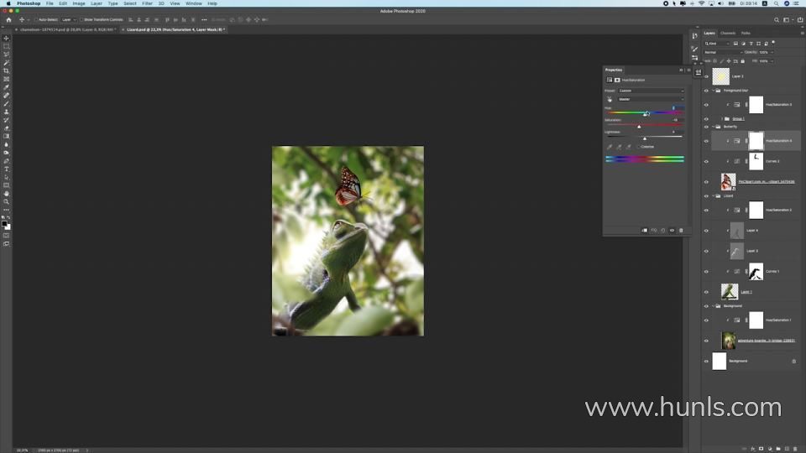Toggle visibility of Curves 1 layer

[706, 271]
